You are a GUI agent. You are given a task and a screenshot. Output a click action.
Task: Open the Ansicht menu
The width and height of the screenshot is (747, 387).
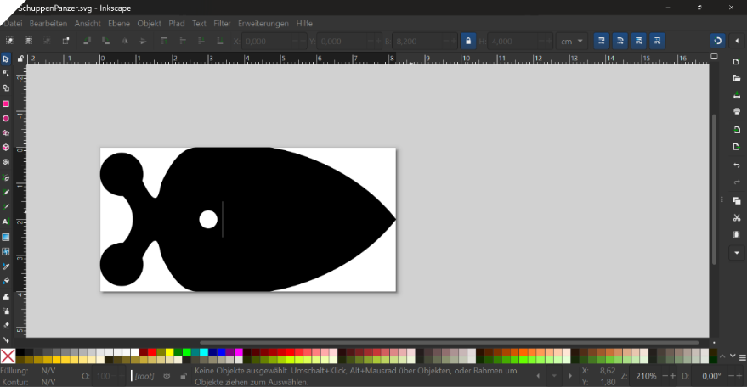click(x=88, y=23)
